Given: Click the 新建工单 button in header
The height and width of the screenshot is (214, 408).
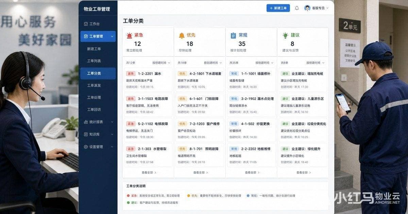Looking at the screenshot, I should click(278, 8).
